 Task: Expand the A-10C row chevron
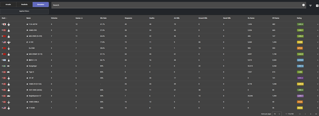[x=318, y=42]
